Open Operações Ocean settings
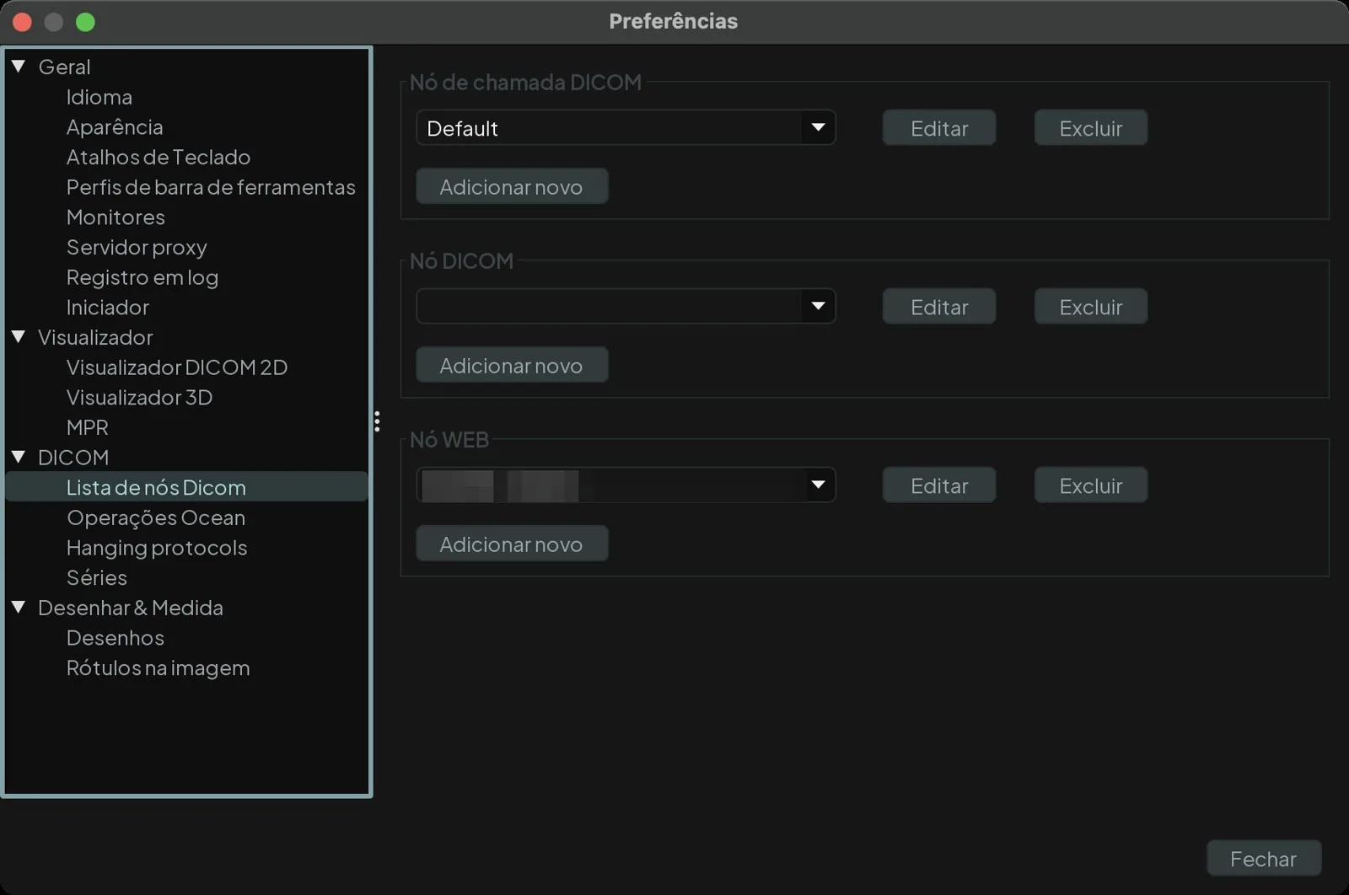The height and width of the screenshot is (895, 1349). [x=156, y=517]
